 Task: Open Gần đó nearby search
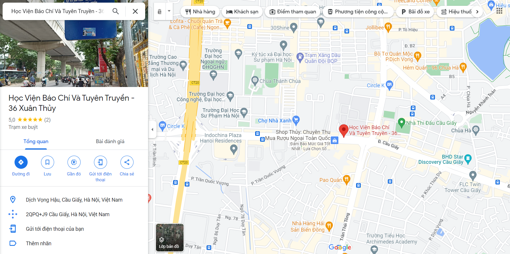click(74, 162)
